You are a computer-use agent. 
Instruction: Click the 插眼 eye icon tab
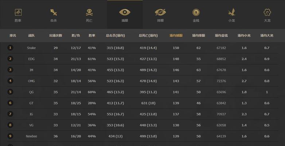125,12
